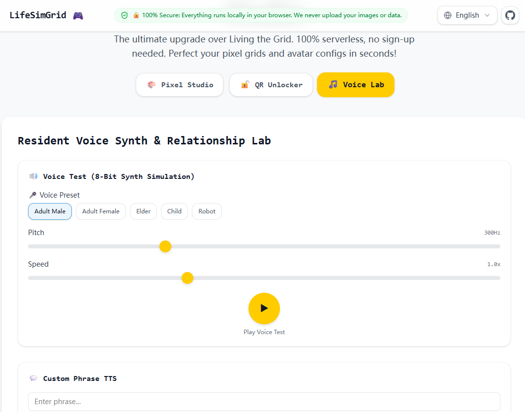Play the voice test
The width and height of the screenshot is (525, 412).
pos(264,309)
